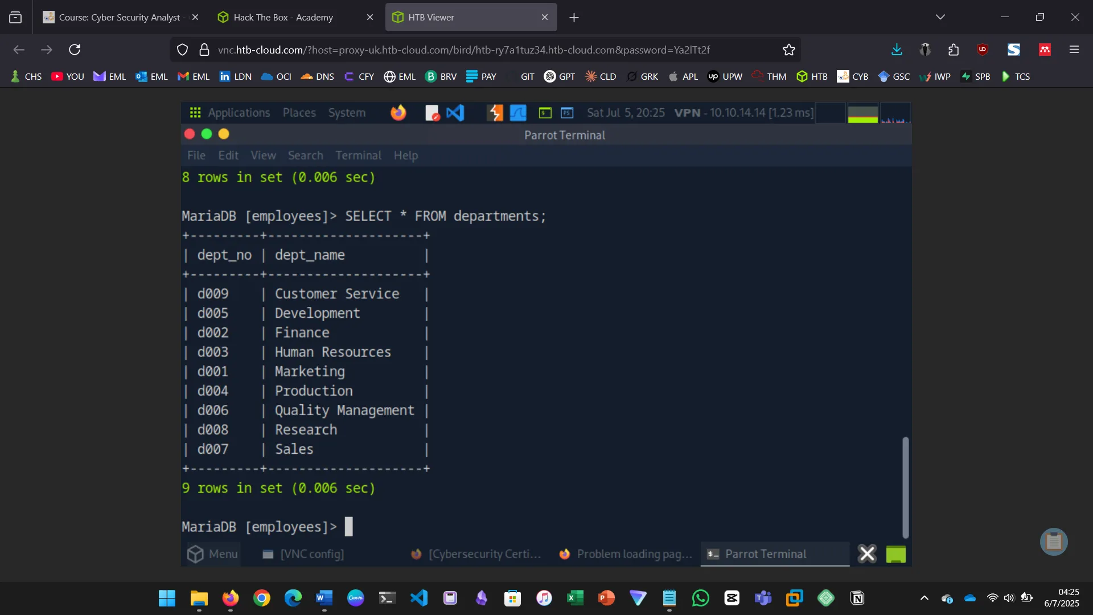
Task: Click the Burp Suite lightning launcher icon
Action: [x=495, y=113]
